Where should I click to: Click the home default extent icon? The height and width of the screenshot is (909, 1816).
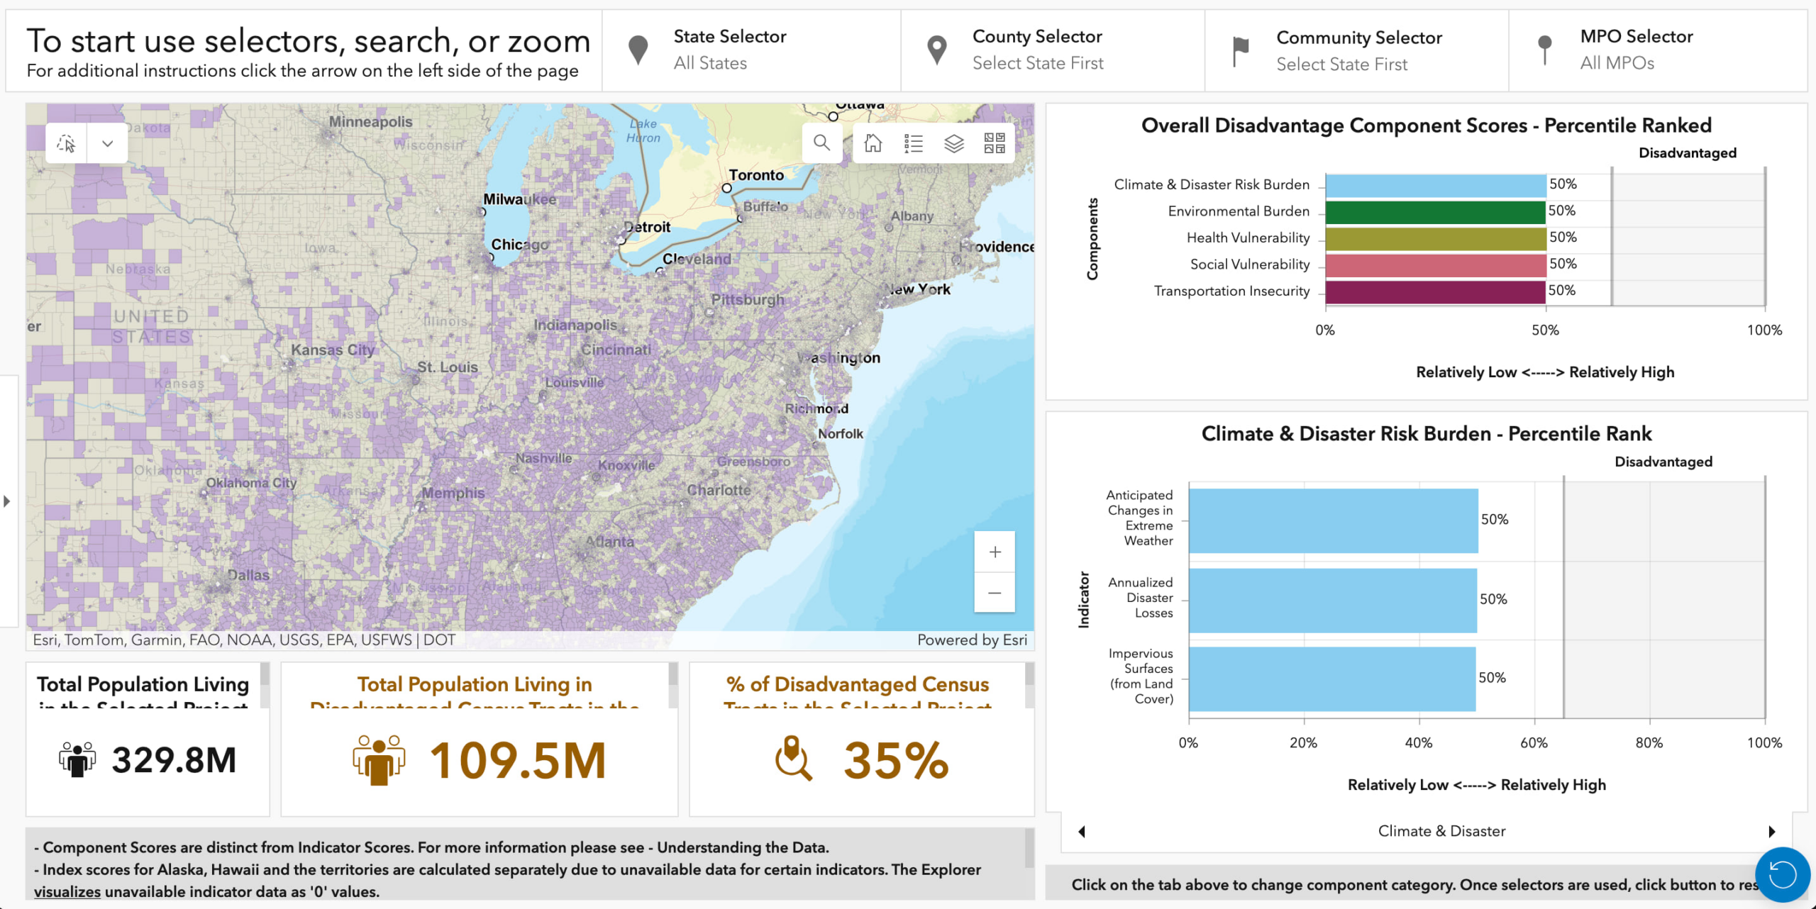click(x=872, y=143)
